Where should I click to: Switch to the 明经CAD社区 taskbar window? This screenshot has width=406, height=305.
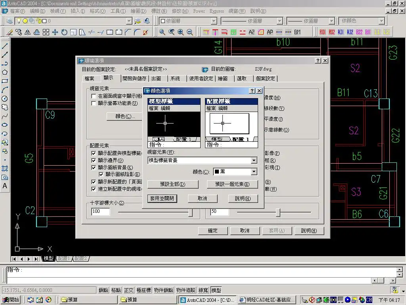[267, 300]
